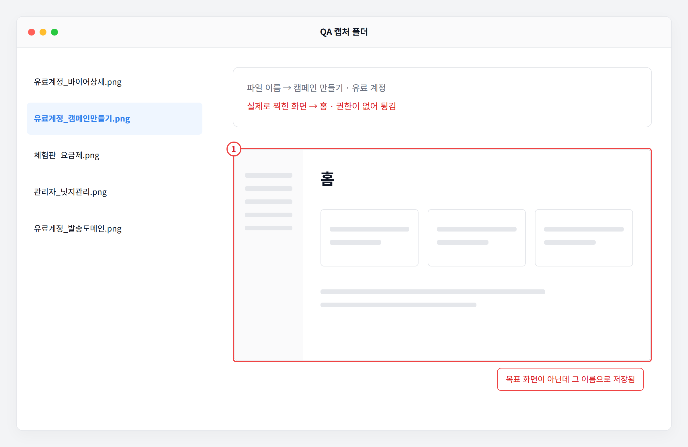
Task: Click the green maximize window button
Action: (x=54, y=32)
